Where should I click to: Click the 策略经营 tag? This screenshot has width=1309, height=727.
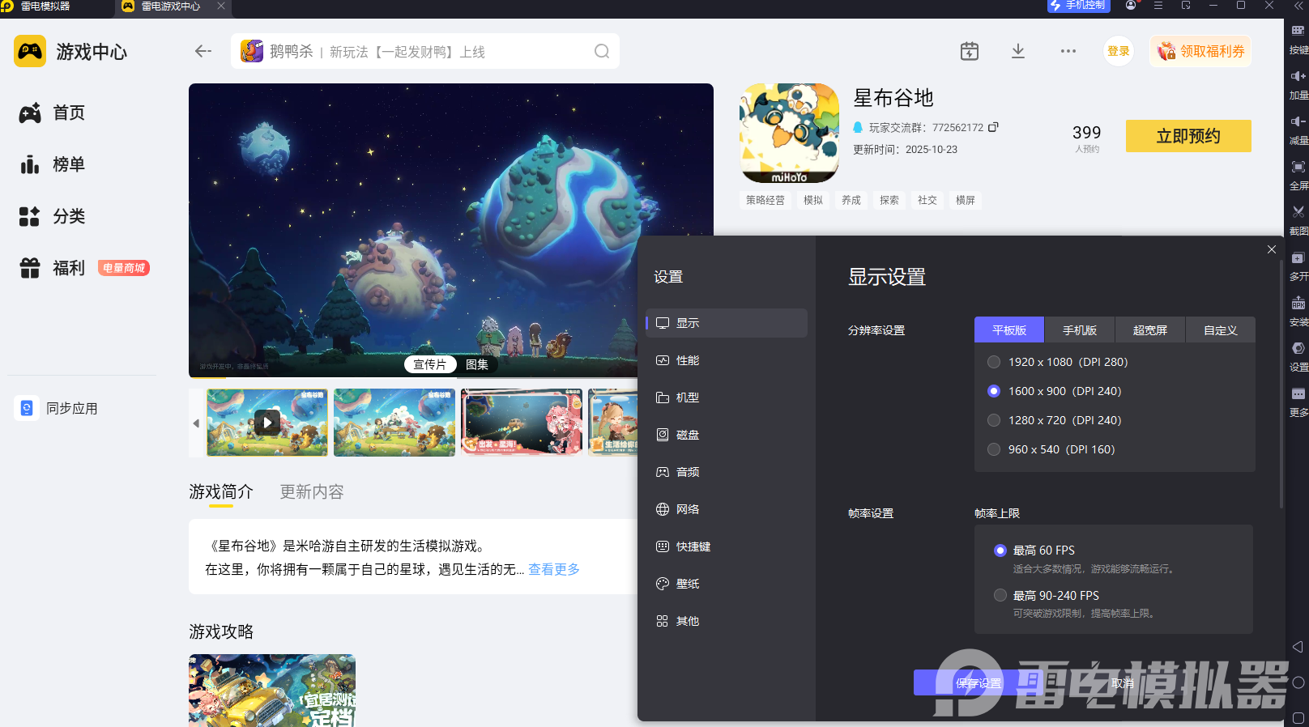765,200
